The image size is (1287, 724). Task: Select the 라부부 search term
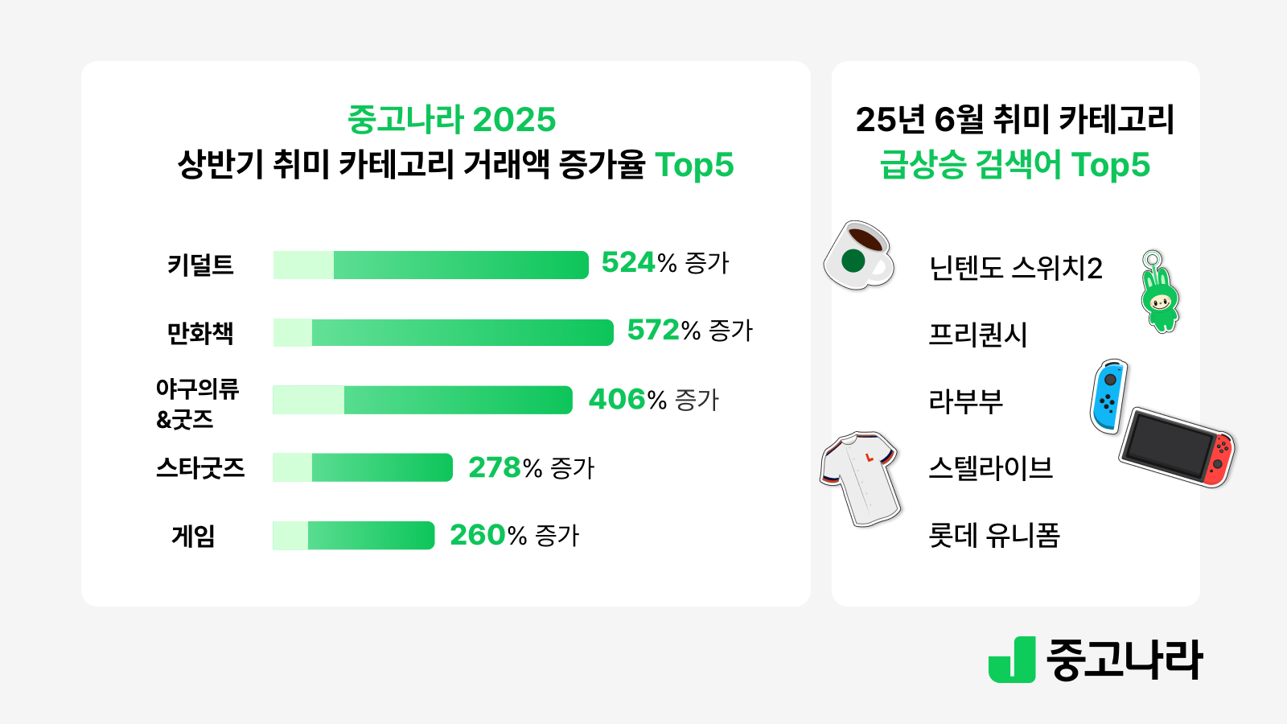(966, 401)
